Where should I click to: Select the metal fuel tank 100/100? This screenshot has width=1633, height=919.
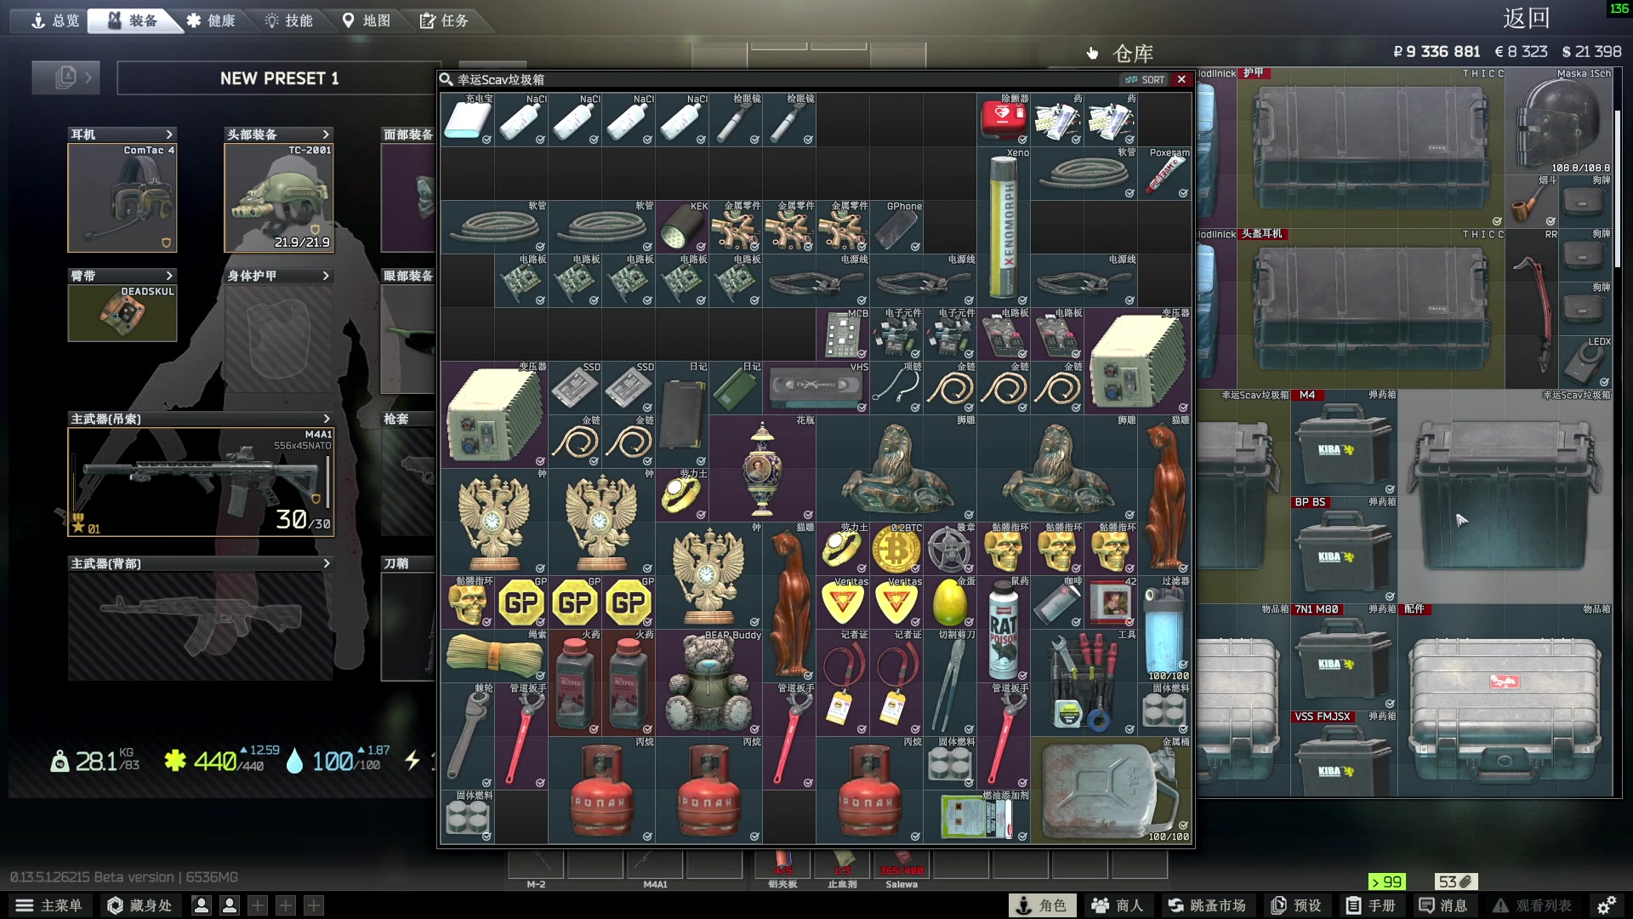(x=1111, y=790)
